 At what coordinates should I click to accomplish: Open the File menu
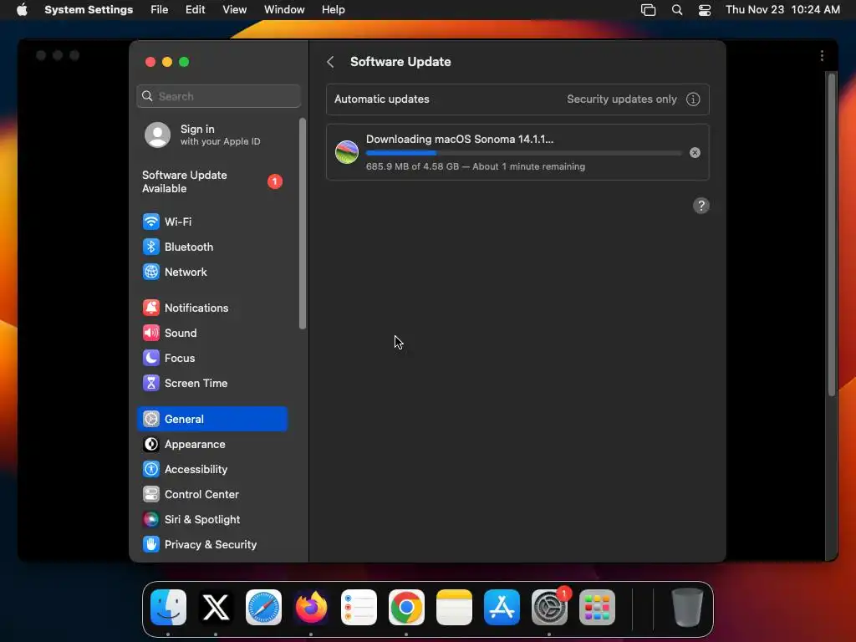coord(160,10)
